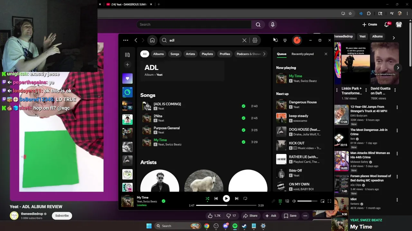Clear the Spotify search text with X
Image resolution: width=412 pixels, height=231 pixels.
(244, 40)
